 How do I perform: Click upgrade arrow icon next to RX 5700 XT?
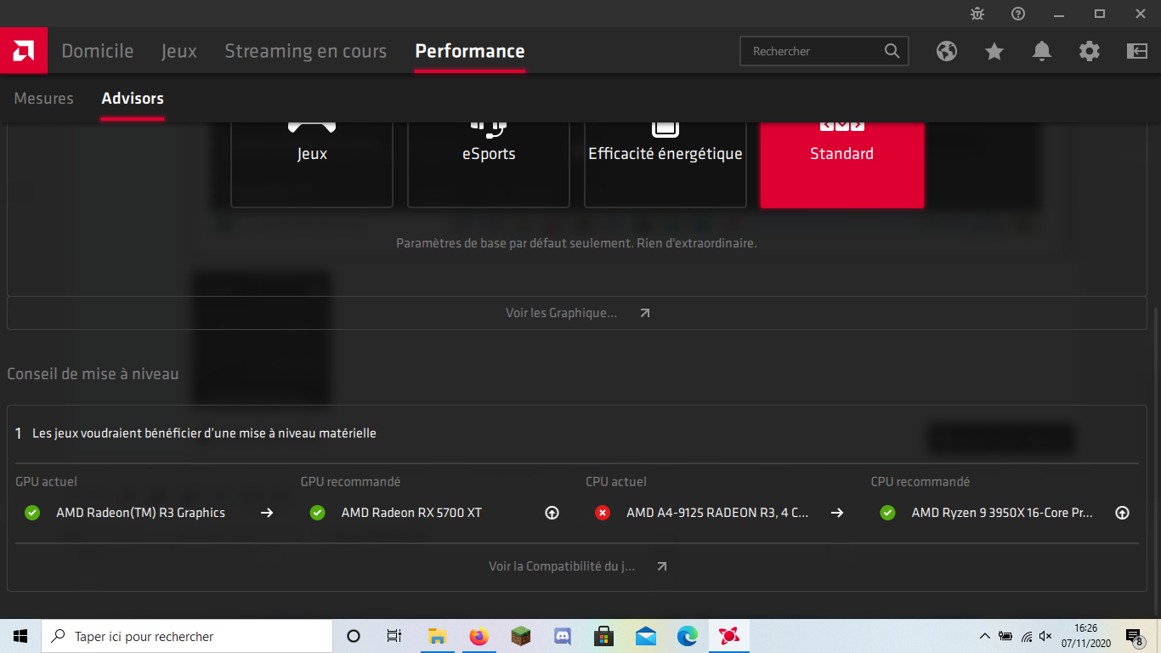click(x=552, y=513)
